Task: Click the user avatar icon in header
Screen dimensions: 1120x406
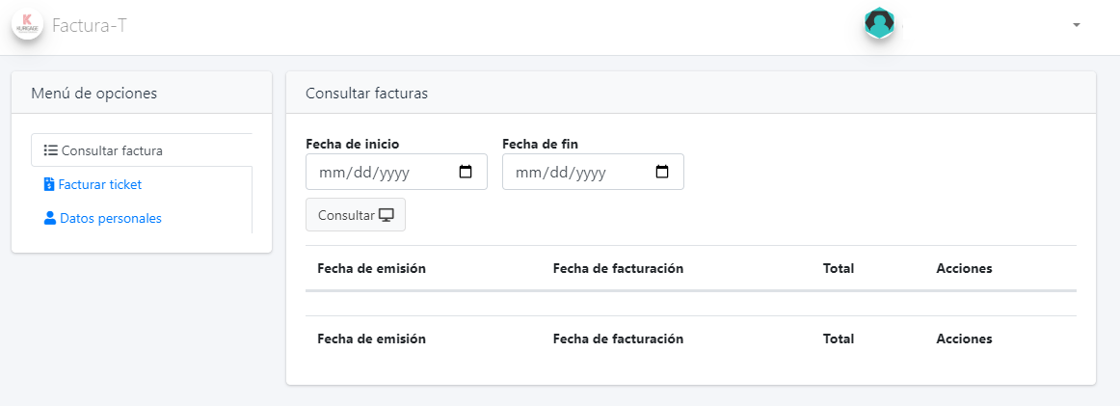Action: [x=879, y=24]
